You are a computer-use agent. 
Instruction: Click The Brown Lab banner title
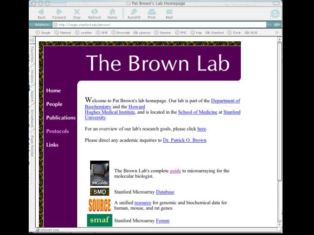point(158,63)
